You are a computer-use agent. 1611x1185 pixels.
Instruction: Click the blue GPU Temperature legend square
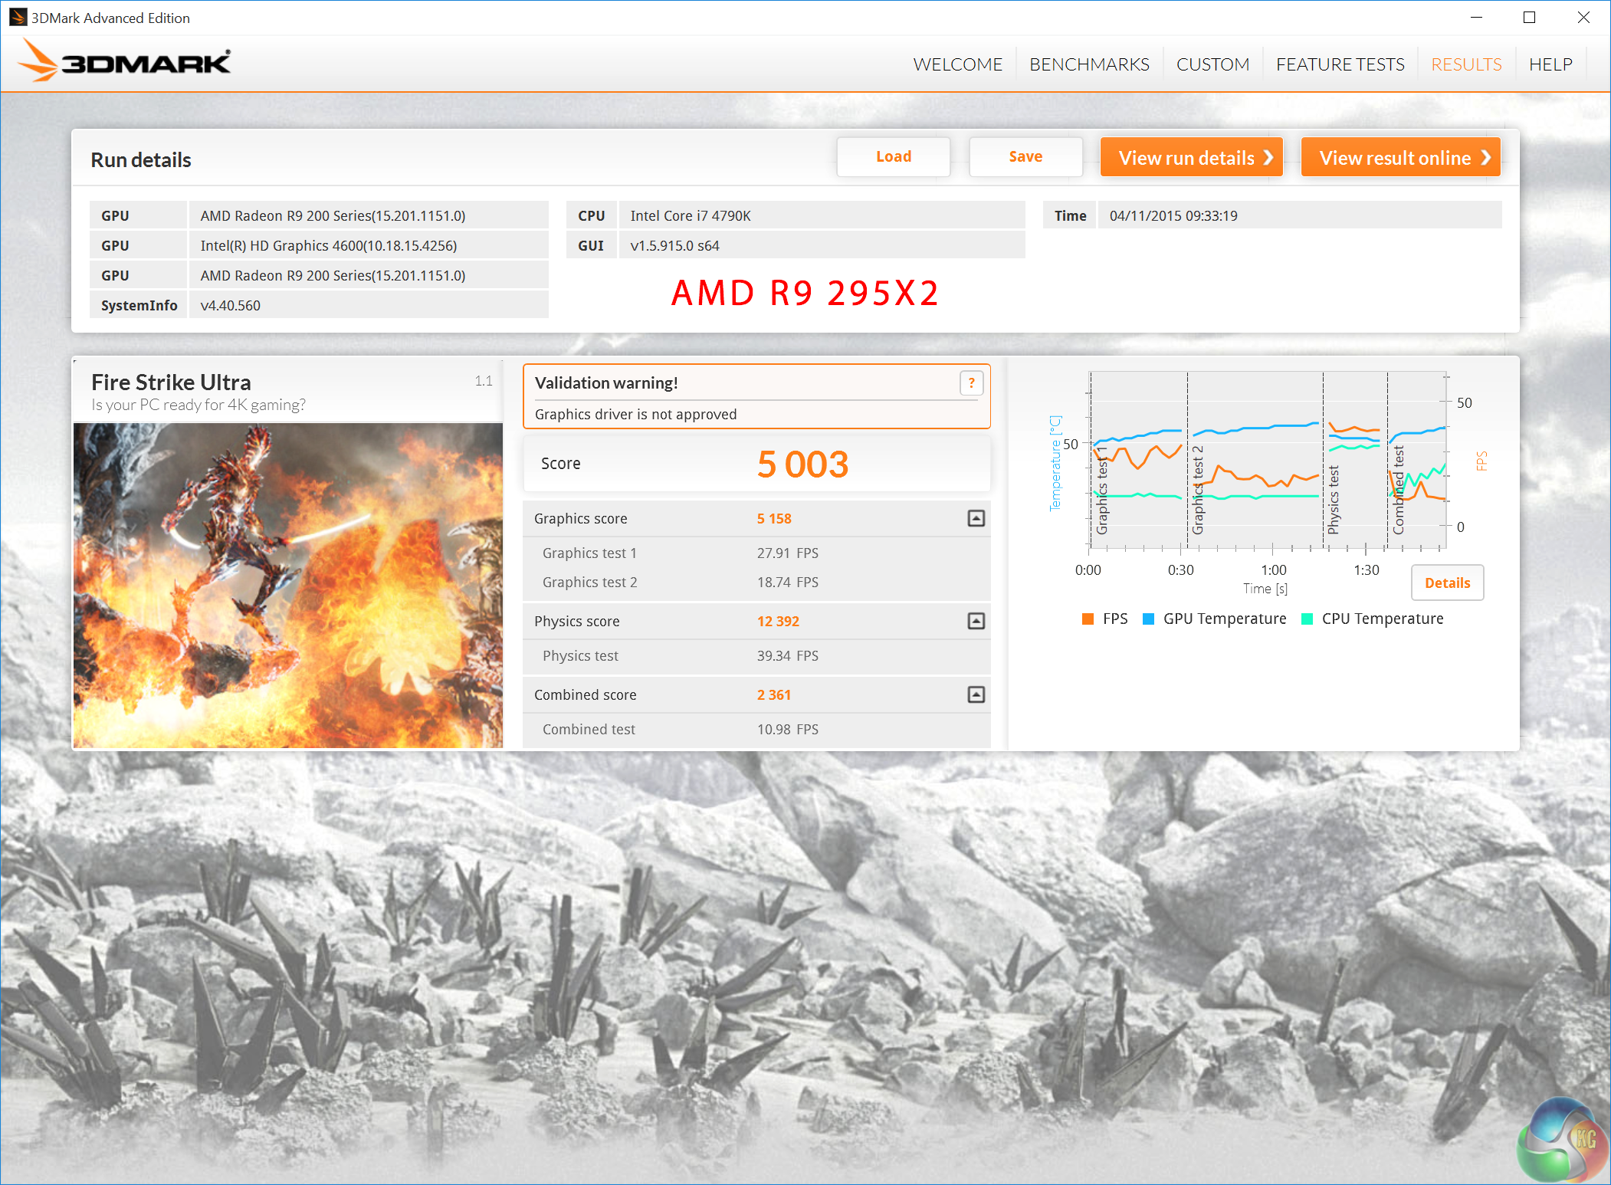tap(1148, 619)
